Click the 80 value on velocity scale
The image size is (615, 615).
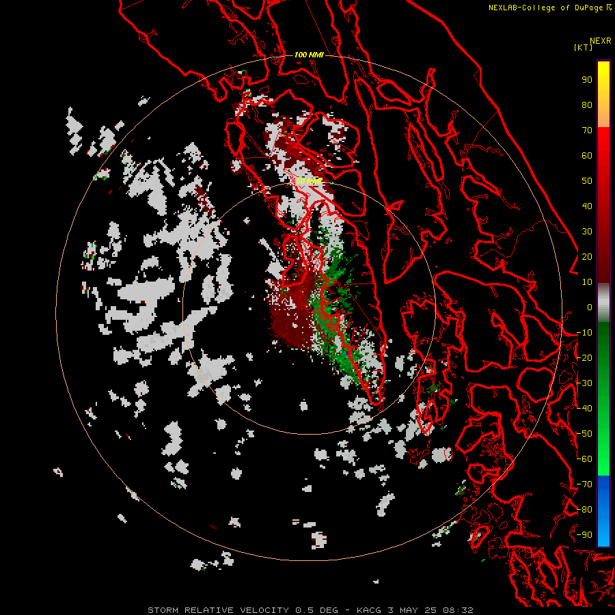click(x=587, y=105)
